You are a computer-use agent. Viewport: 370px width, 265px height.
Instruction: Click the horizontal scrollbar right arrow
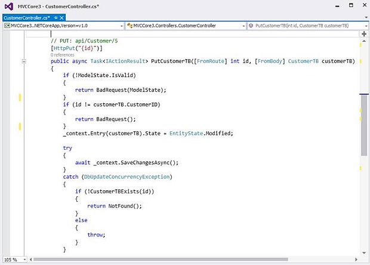point(356,260)
